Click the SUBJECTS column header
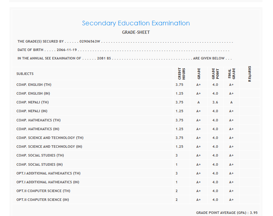Screen dimensions: 273x216 (x=25, y=74)
